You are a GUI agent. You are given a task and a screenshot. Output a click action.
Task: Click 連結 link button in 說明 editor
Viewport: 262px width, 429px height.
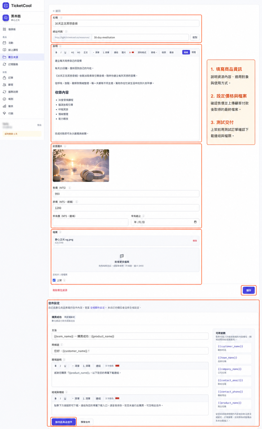click(x=116, y=52)
